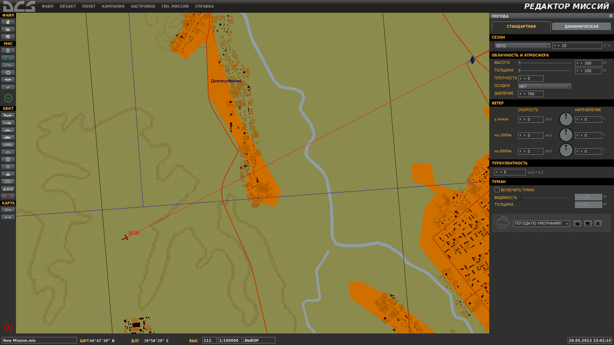Open the Осадки НЕТ dropdown
This screenshot has width=614, height=345.
coord(544,86)
